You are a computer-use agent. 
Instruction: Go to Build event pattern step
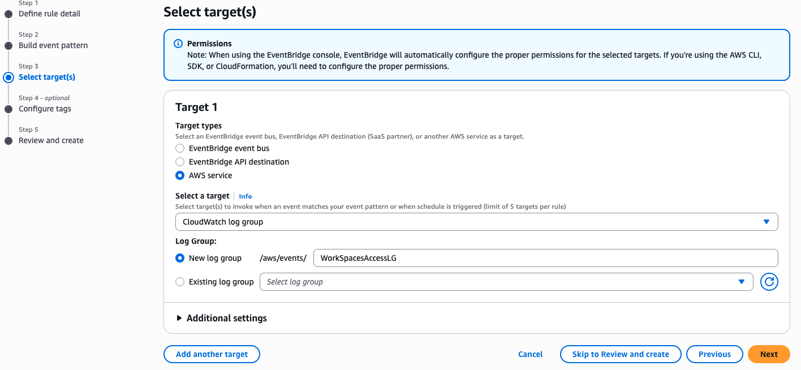[53, 45]
